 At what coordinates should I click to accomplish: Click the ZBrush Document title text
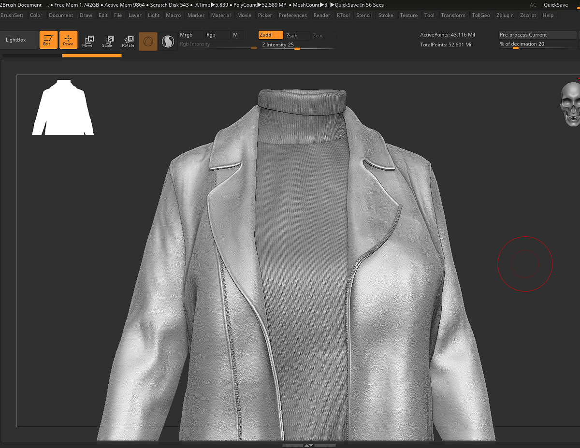point(21,5)
